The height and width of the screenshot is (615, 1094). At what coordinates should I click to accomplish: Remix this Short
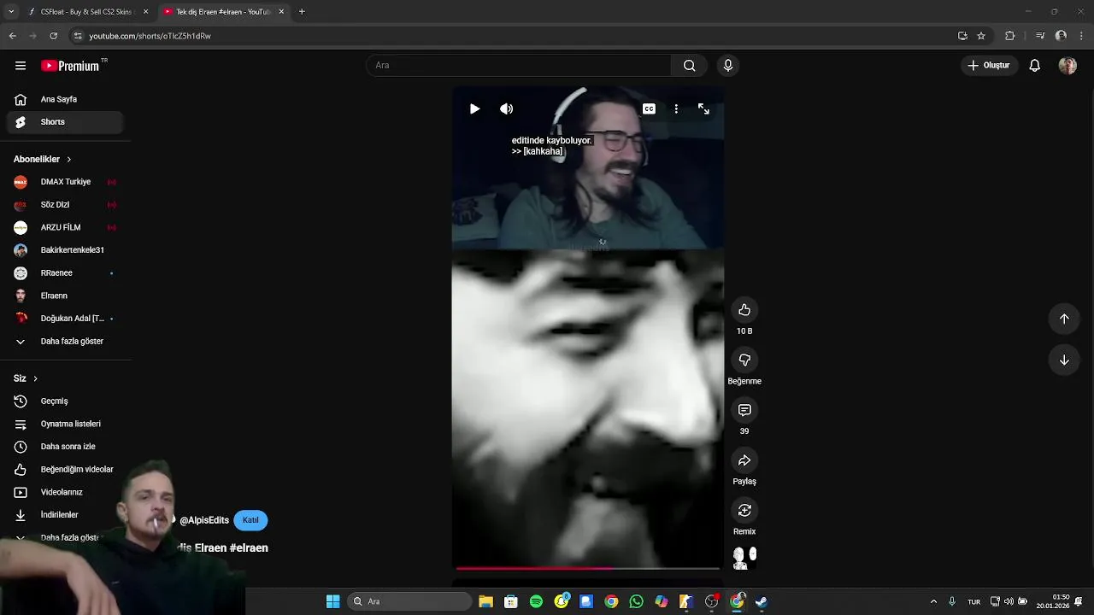(744, 511)
